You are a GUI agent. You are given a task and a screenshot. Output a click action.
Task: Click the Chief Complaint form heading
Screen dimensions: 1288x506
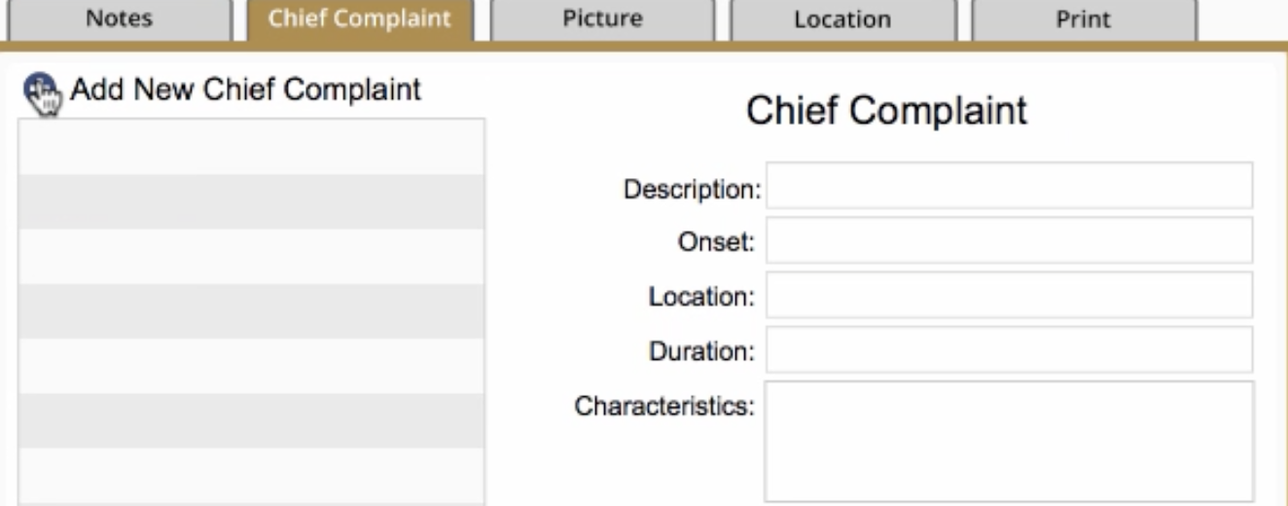click(x=886, y=110)
